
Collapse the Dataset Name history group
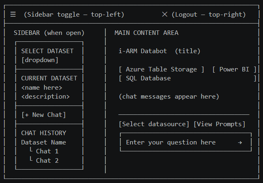click(43, 142)
